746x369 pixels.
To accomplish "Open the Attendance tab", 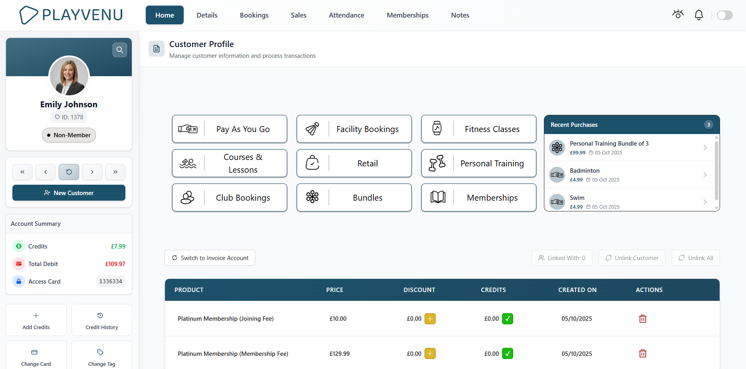I will [x=346, y=15].
